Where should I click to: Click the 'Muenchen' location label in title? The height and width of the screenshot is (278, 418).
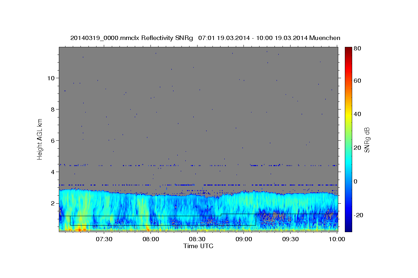click(x=325, y=38)
